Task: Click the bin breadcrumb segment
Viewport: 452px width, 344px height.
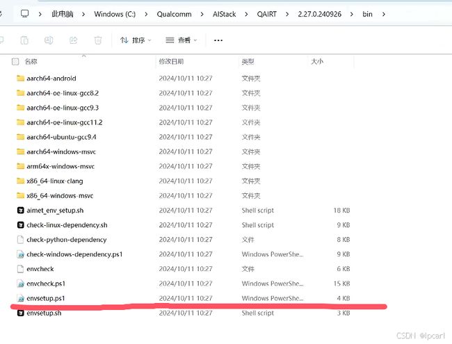Action: point(367,14)
